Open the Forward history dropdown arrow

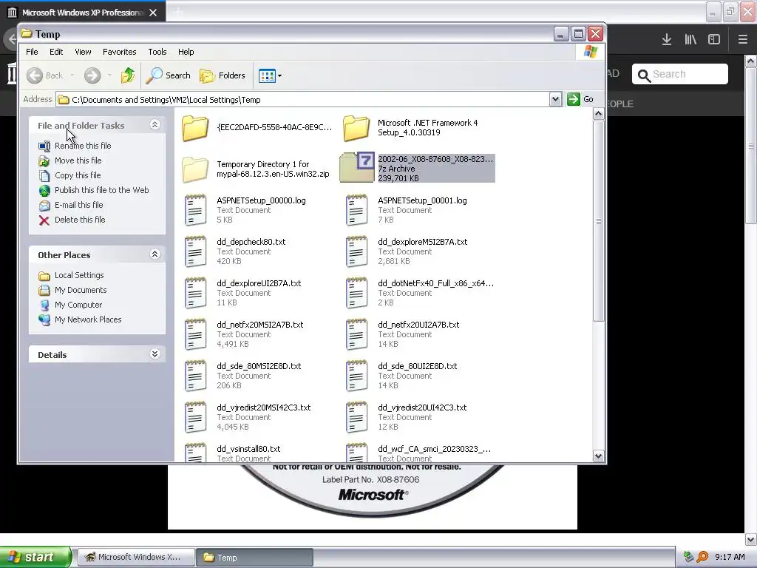(109, 75)
